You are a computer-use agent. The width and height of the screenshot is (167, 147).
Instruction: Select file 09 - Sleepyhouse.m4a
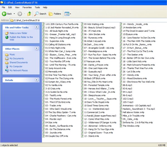pos(95,95)
